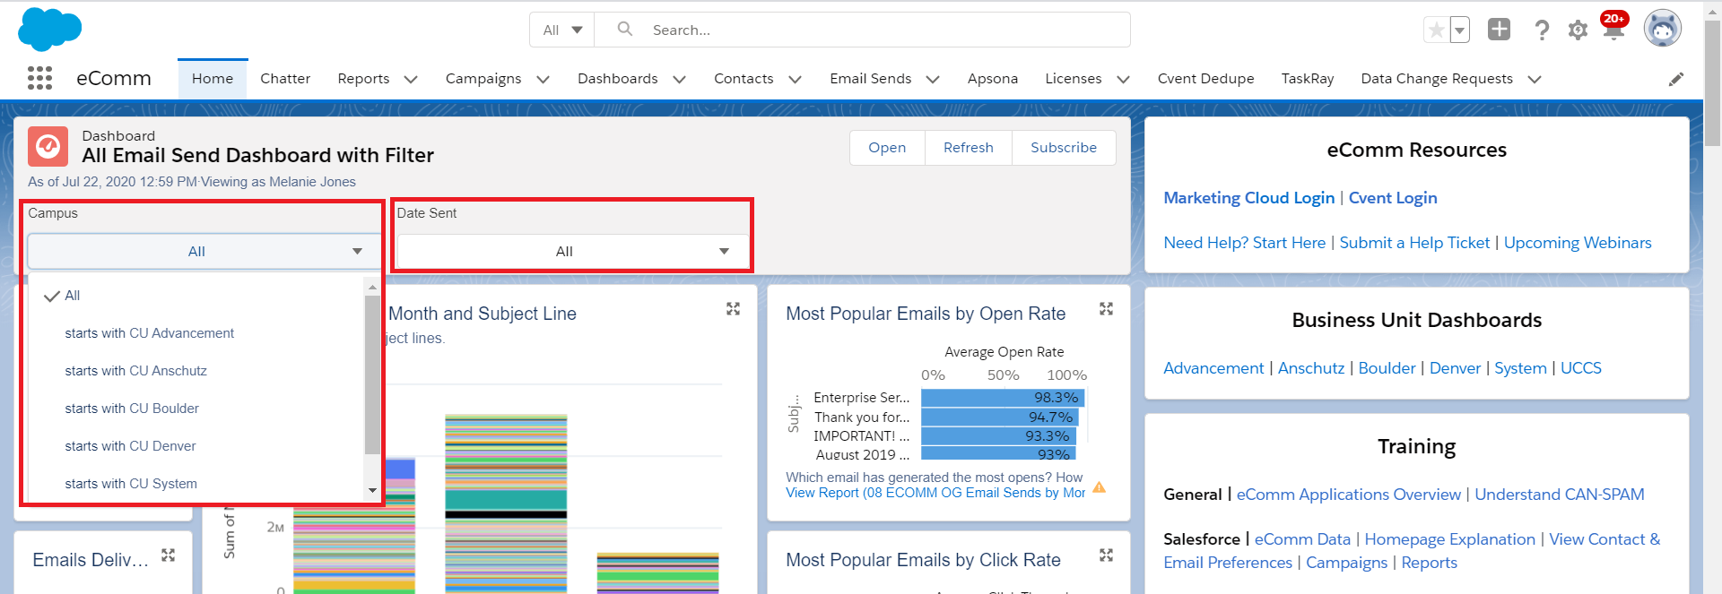The height and width of the screenshot is (594, 1722).
Task: Select the All option in Campus list
Action: [196, 296]
